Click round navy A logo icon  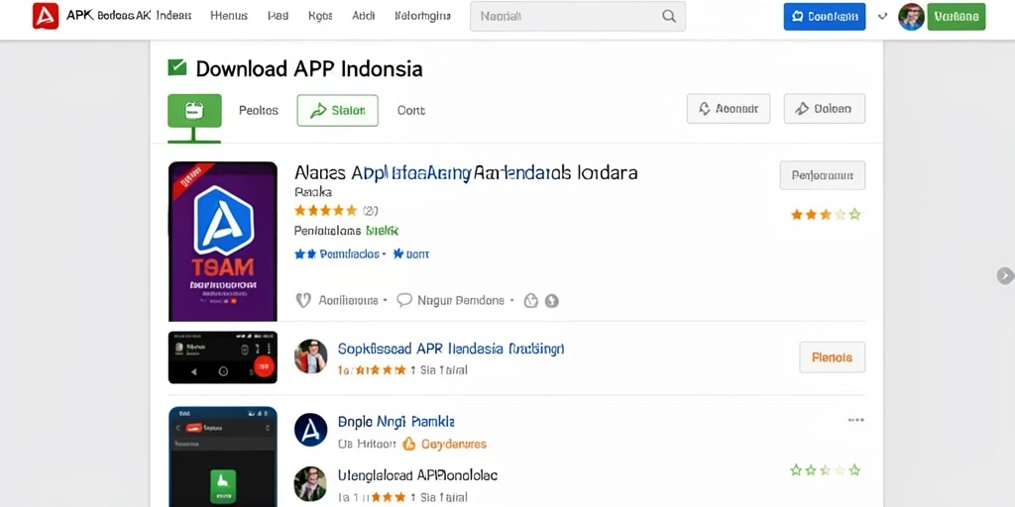pos(310,430)
